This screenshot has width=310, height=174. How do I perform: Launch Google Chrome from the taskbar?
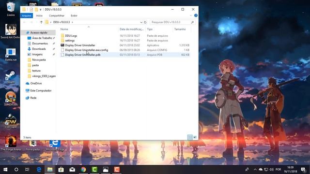[83, 170]
